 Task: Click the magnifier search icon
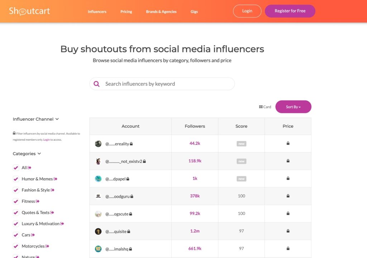point(96,84)
